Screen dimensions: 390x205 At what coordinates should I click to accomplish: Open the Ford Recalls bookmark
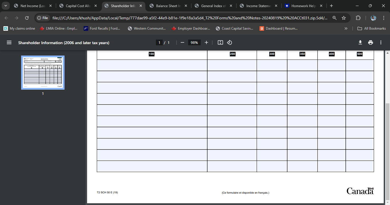[102, 28]
